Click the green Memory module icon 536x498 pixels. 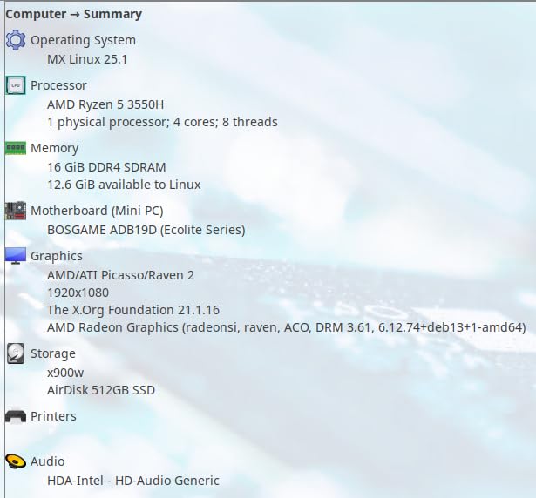15,148
